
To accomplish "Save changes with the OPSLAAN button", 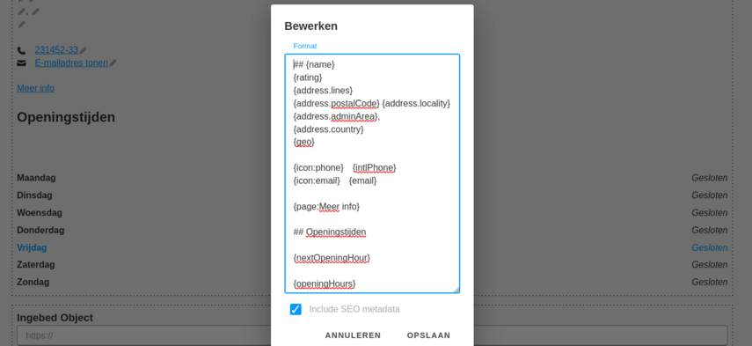I will 428,335.
